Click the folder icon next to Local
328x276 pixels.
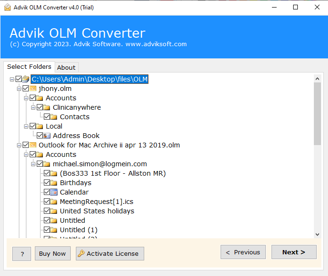pos(40,126)
